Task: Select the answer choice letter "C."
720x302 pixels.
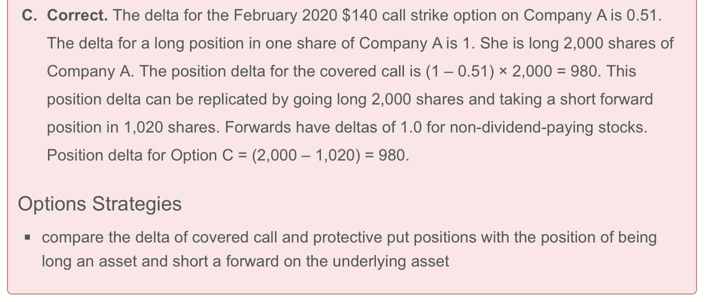Action: click(31, 15)
